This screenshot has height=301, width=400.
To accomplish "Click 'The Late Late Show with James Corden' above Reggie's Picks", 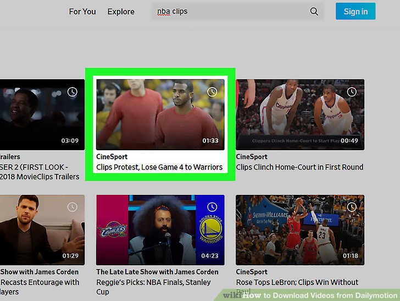I will tap(157, 272).
